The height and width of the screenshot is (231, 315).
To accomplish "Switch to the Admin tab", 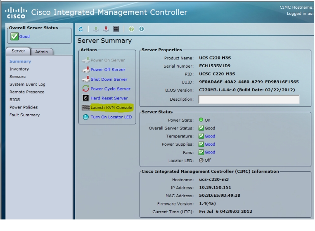I will 42,52.
